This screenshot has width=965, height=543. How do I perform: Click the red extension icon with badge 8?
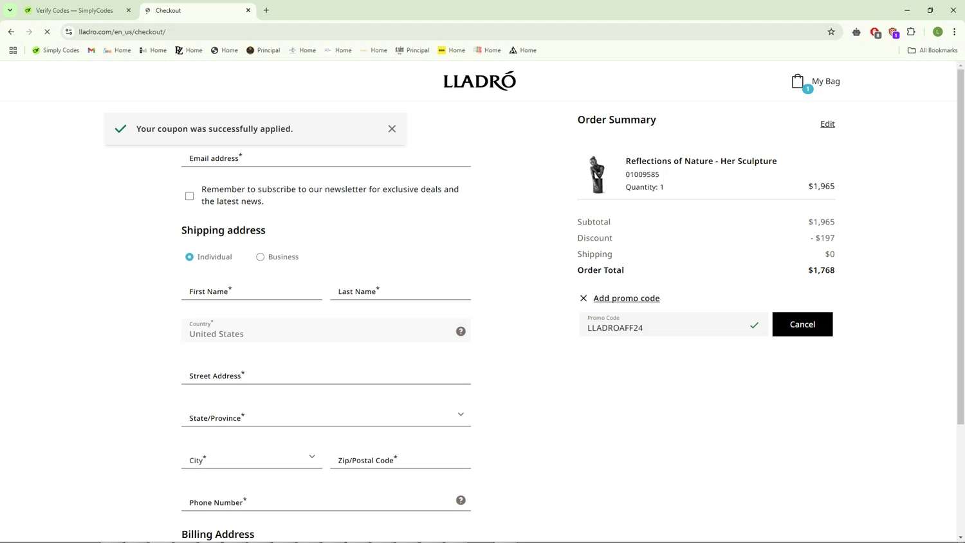[x=875, y=32]
